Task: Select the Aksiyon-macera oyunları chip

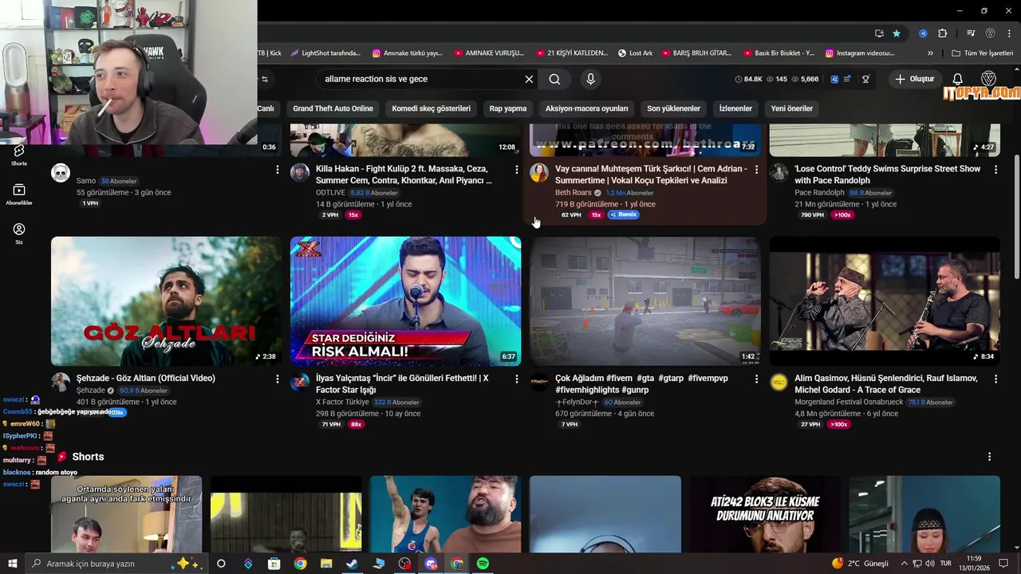Action: point(586,108)
